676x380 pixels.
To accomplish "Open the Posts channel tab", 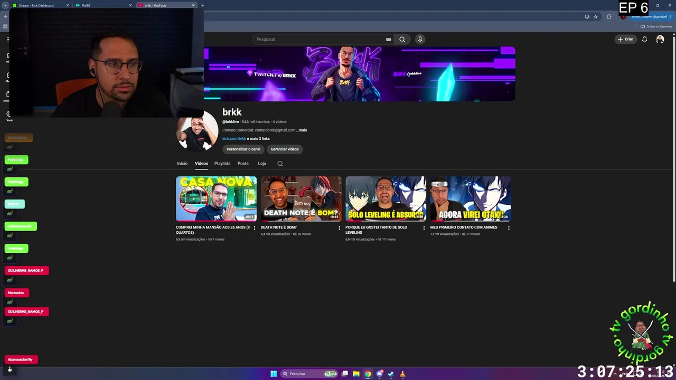I will tap(243, 164).
